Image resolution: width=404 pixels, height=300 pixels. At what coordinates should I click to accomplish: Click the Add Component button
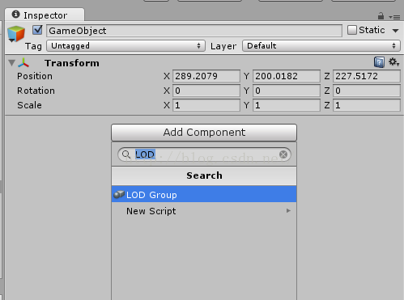pos(204,133)
